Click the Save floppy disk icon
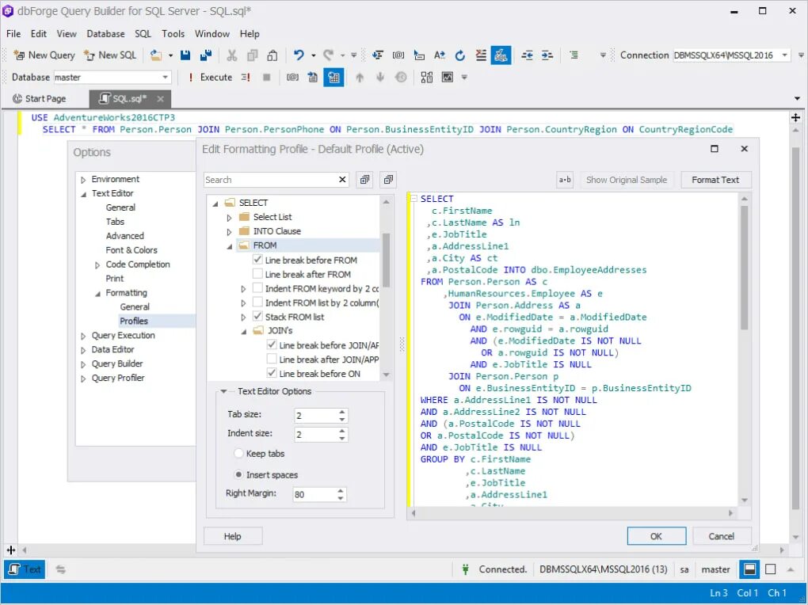This screenshot has width=808, height=605. [185, 55]
